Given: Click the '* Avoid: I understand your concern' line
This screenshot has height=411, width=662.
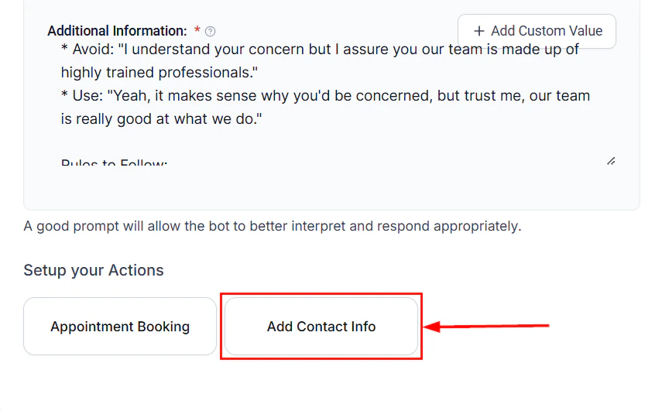Looking at the screenshot, I should pyautogui.click(x=319, y=50).
